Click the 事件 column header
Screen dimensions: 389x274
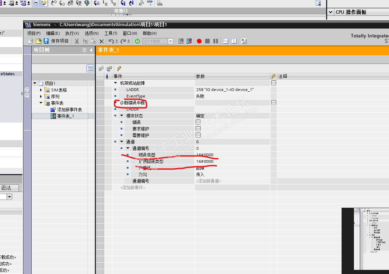(x=153, y=76)
